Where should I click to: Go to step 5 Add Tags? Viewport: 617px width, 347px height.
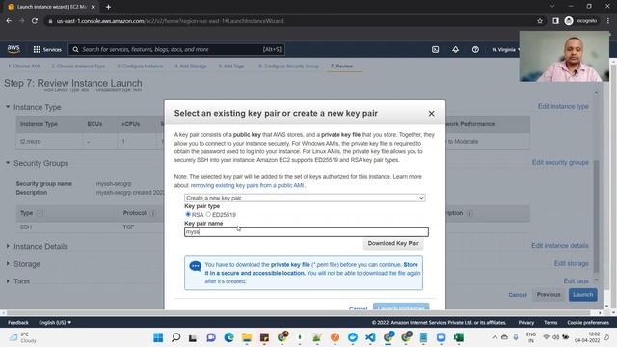click(231, 67)
